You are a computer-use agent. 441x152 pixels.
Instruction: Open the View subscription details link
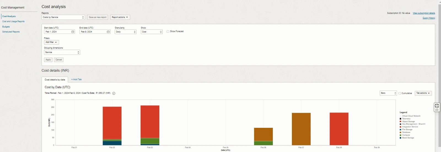click(424, 13)
